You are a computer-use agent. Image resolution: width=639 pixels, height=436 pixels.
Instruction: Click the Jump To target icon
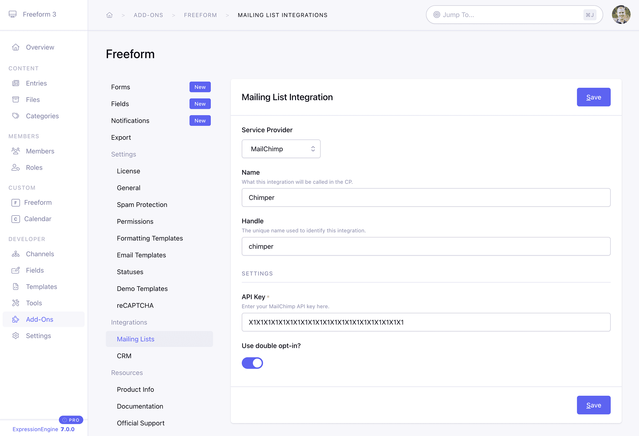(437, 15)
